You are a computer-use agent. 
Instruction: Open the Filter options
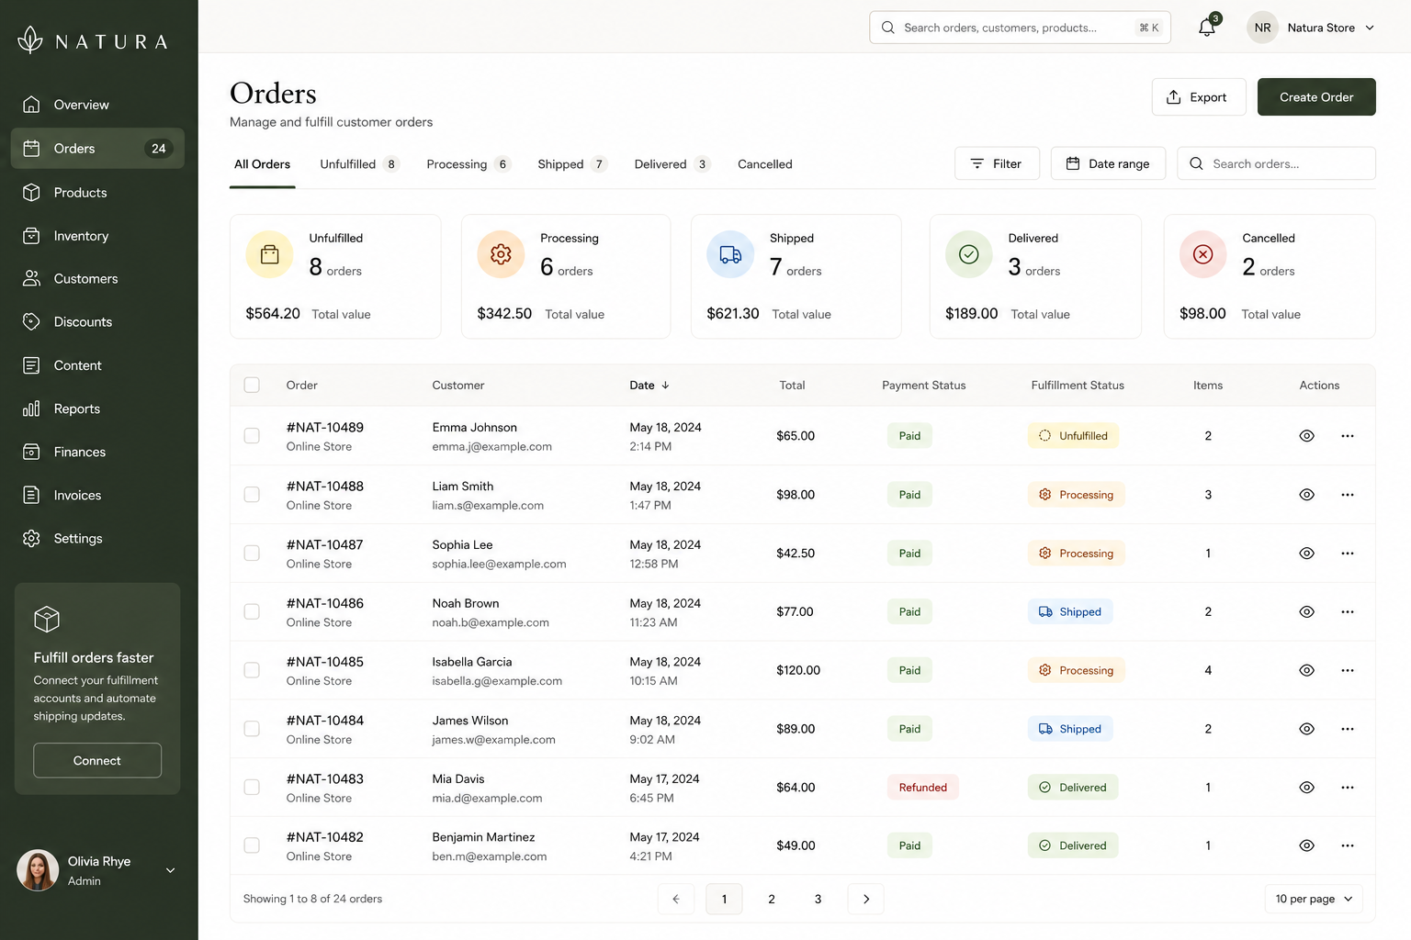click(997, 163)
